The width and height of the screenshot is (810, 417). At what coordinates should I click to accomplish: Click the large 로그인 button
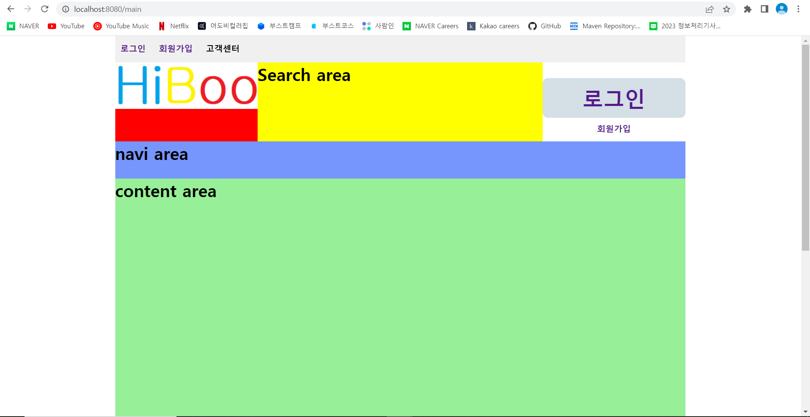coord(614,98)
